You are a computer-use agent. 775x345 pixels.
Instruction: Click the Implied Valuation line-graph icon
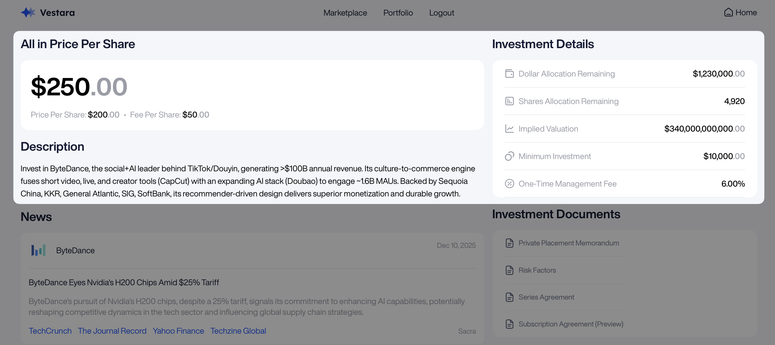tap(509, 129)
